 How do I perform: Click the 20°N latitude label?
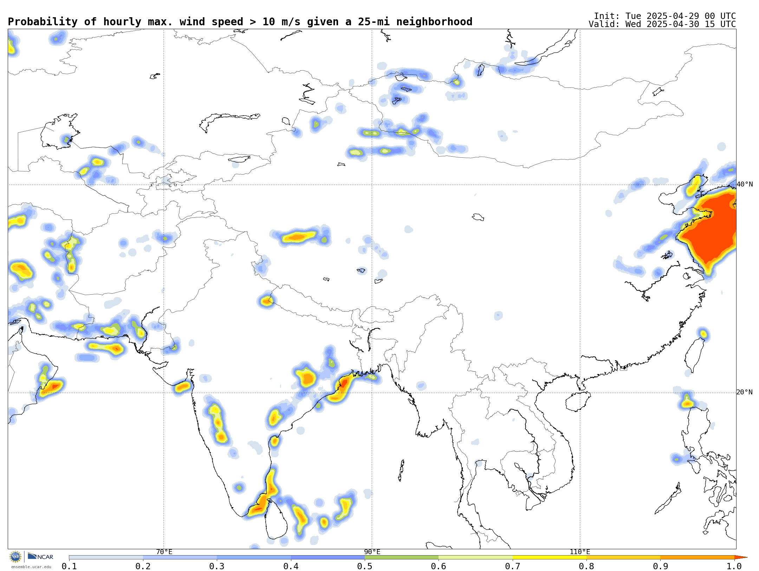coord(745,392)
